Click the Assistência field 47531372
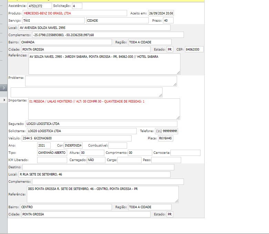This screenshot has width=269, height=234. click(x=40, y=6)
